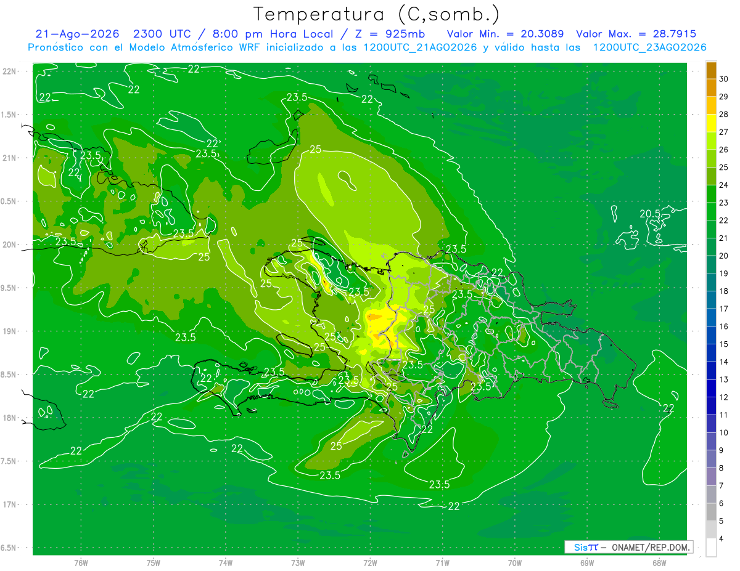Click the "Valor Min. = 20.3089" readout
Image resolution: width=740 pixels, height=571 pixels.
(x=505, y=34)
